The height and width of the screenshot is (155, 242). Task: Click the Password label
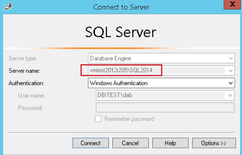30,108
